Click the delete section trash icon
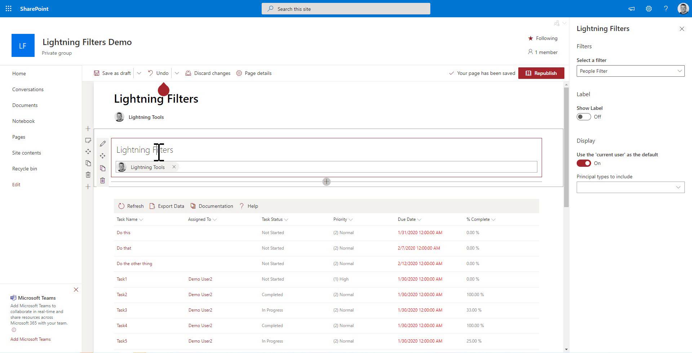The width and height of the screenshot is (692, 353). click(88, 175)
